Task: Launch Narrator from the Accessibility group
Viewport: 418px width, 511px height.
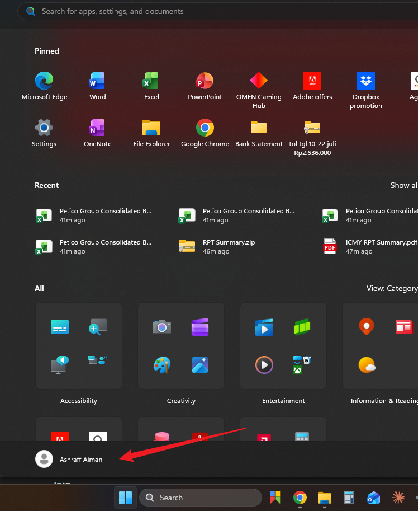Action: [60, 365]
